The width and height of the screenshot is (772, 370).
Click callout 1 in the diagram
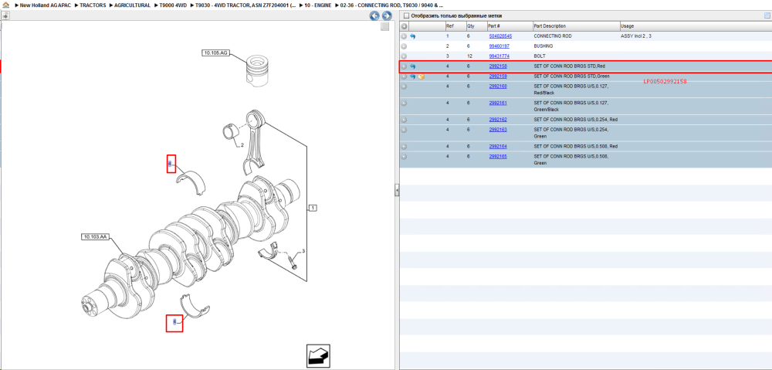click(x=313, y=208)
